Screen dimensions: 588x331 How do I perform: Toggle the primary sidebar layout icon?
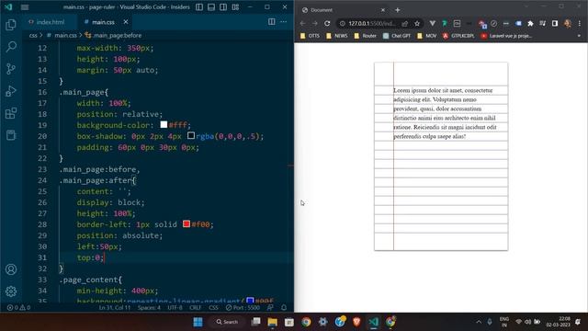click(x=199, y=7)
